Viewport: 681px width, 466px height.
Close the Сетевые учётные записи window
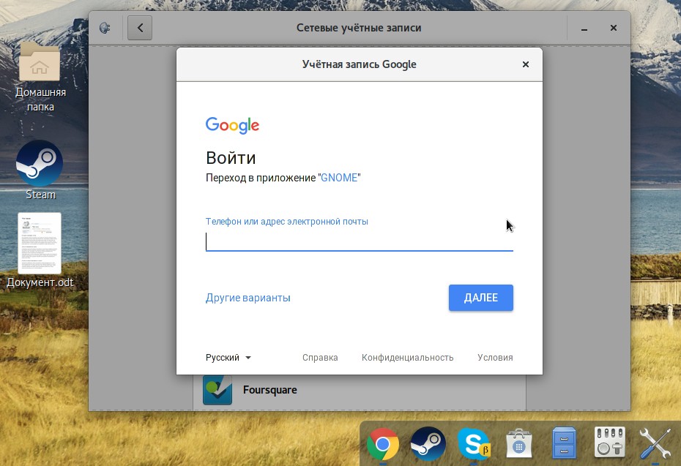pyautogui.click(x=613, y=28)
